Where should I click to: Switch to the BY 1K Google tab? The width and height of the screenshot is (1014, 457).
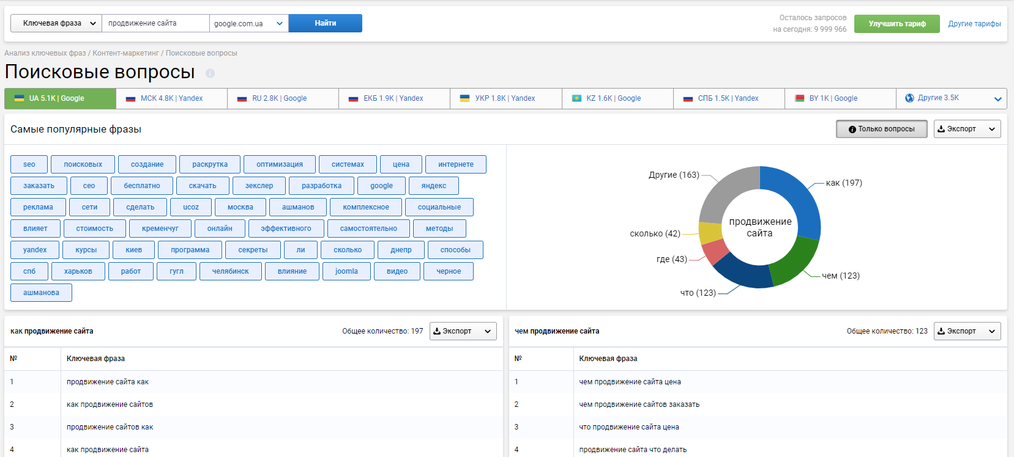(840, 98)
